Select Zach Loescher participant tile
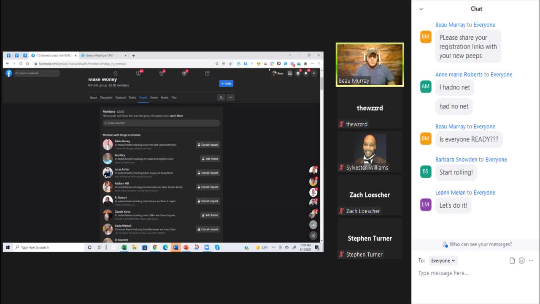Viewport: 540px width, 304px height. [x=370, y=195]
